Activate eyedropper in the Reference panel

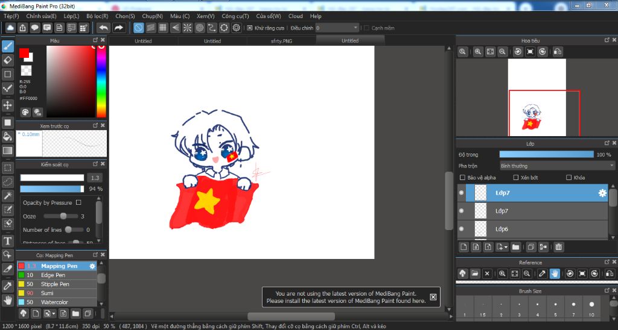[x=543, y=273]
